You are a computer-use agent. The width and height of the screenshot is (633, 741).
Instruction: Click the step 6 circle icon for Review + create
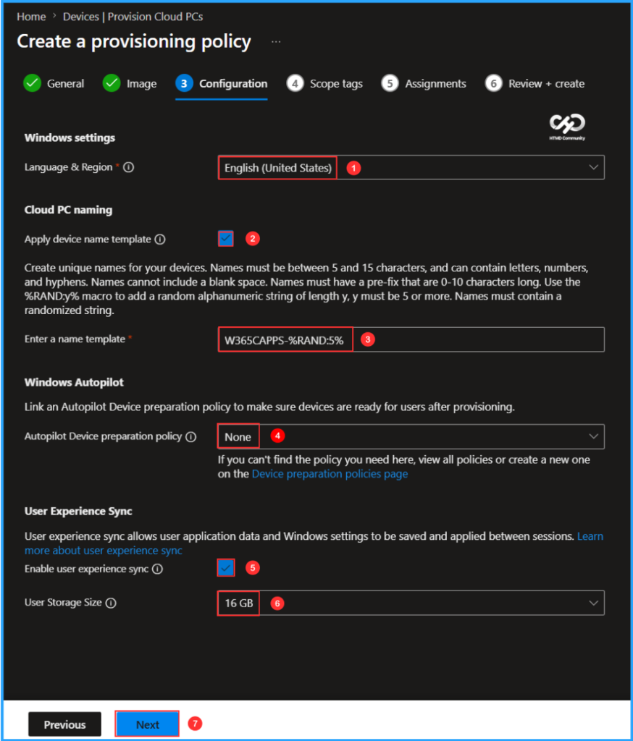(493, 84)
